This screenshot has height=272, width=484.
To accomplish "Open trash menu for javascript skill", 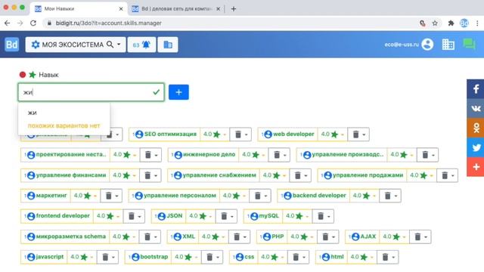I will pos(108,257).
